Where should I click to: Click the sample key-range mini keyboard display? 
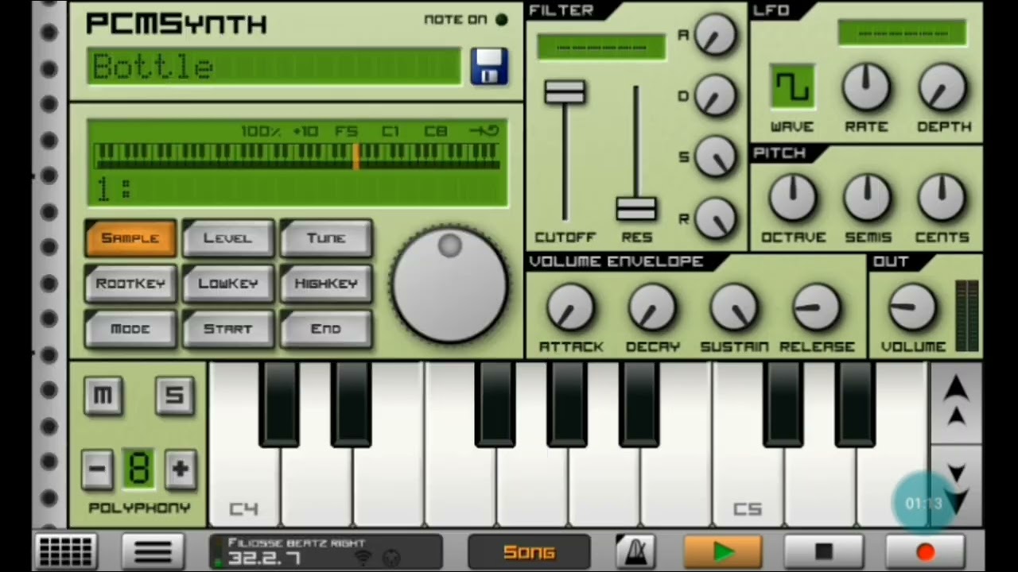click(297, 156)
